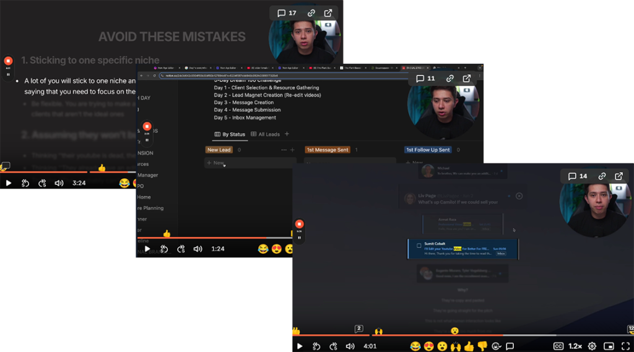Tick the Sumit Cobalt message checkbox

(x=419, y=246)
